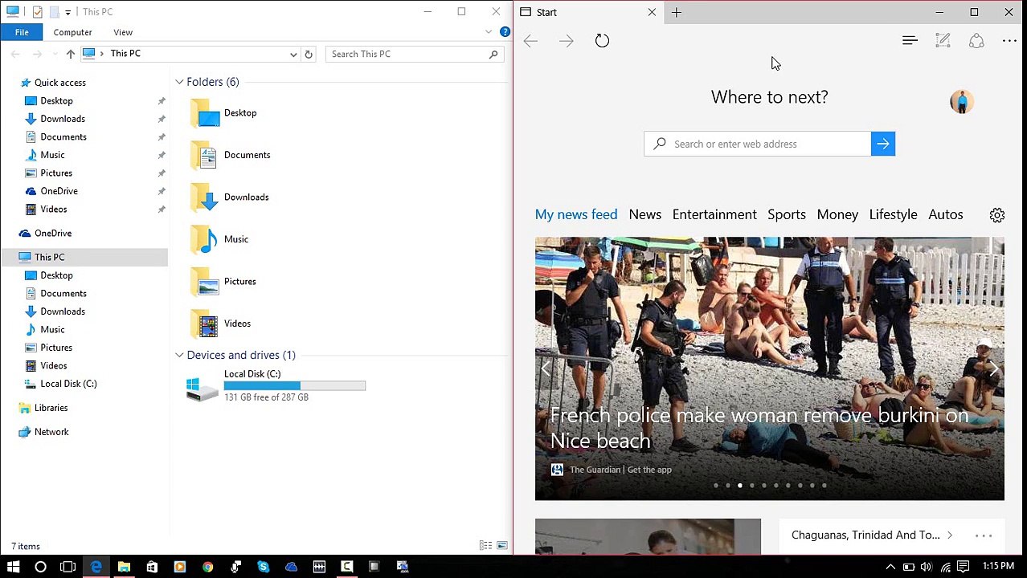
Task: Click Explorer Up directory arrow
Action: tap(71, 54)
